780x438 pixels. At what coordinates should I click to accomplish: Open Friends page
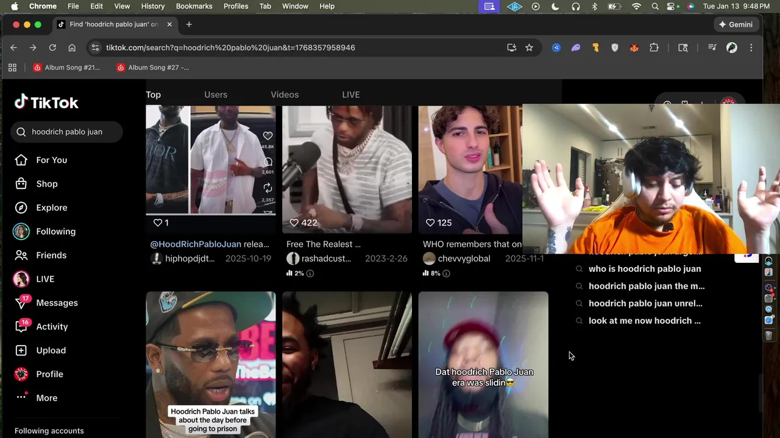coord(40,255)
